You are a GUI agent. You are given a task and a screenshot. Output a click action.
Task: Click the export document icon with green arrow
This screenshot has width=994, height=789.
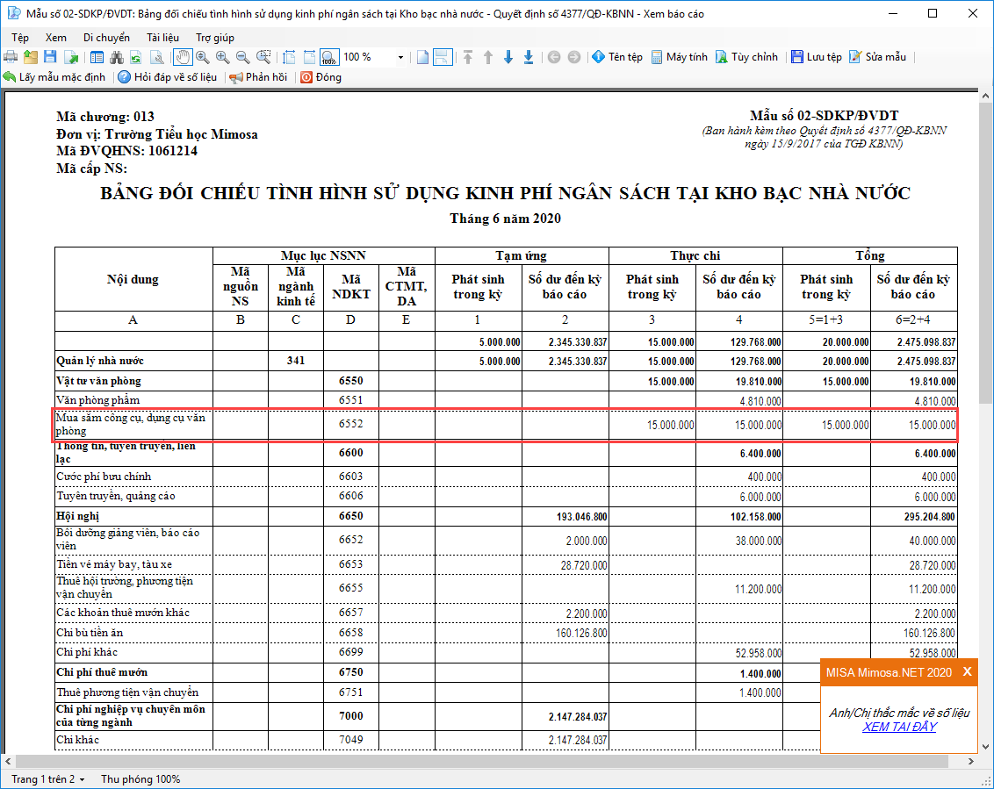pos(72,57)
